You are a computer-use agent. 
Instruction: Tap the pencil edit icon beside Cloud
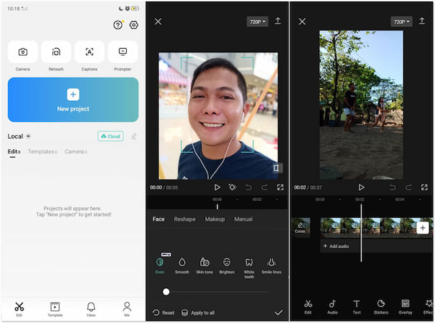coord(134,136)
